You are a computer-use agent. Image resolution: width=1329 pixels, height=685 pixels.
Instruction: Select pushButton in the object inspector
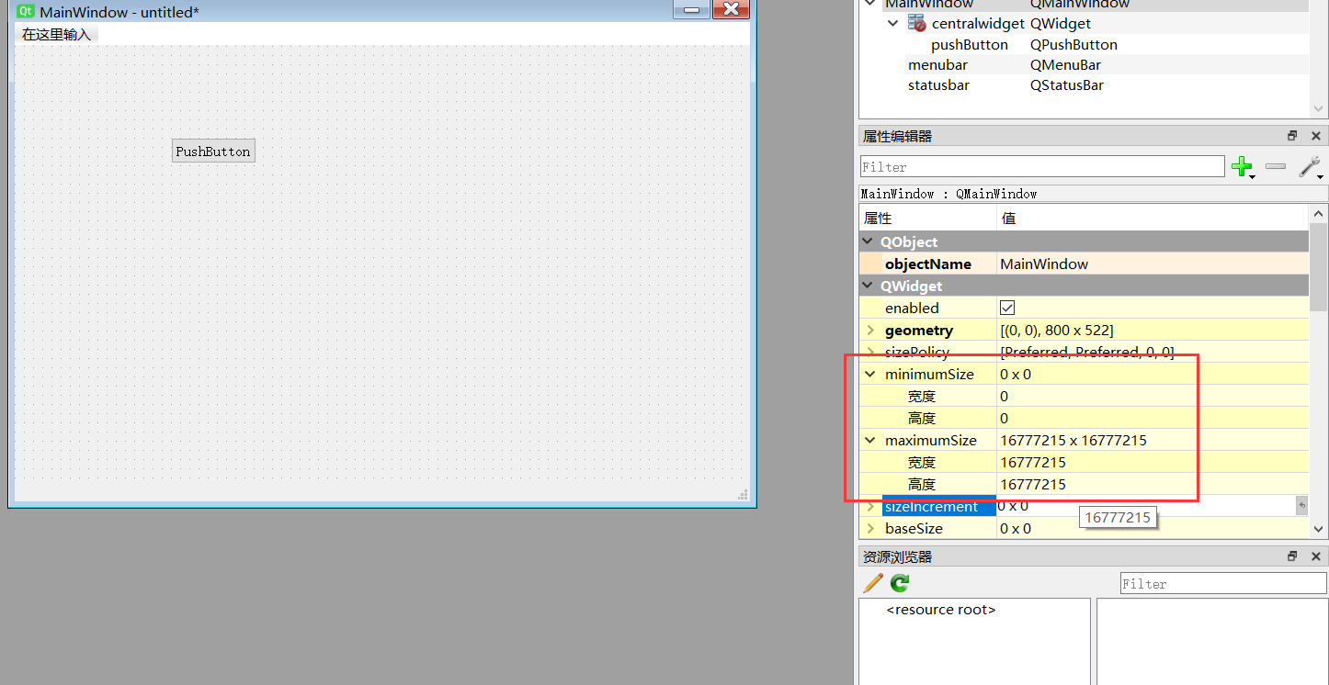tap(970, 44)
